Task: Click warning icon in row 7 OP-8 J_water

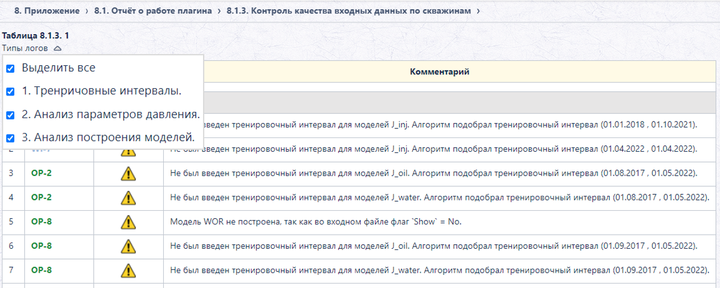Action: pyautogui.click(x=129, y=271)
